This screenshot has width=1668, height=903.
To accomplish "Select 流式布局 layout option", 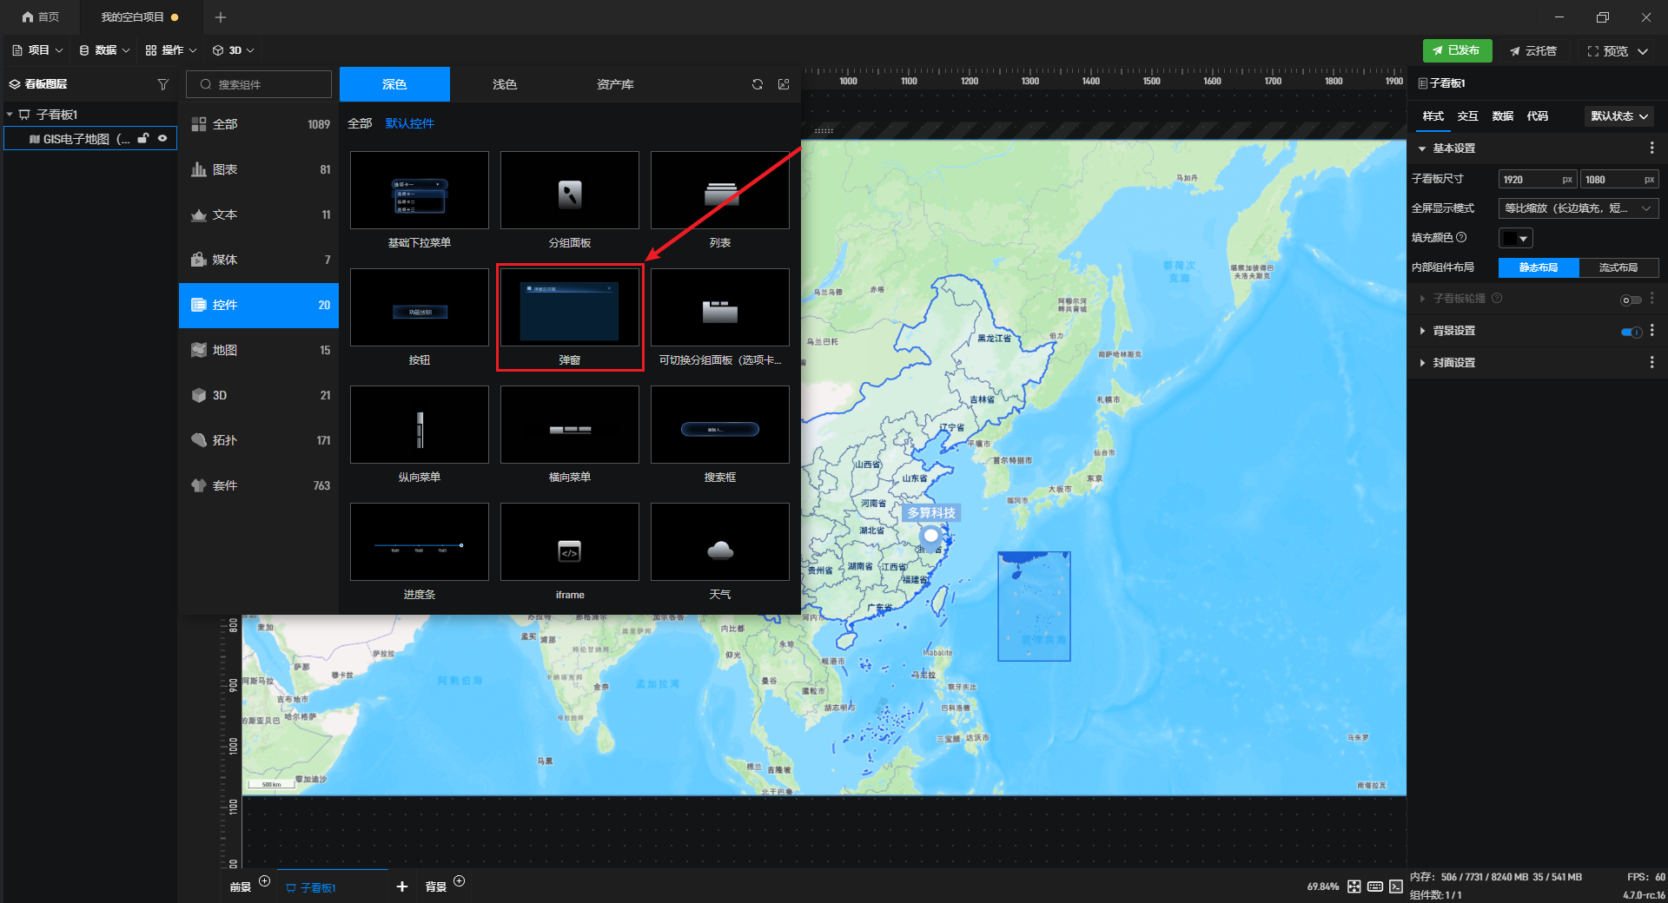I will 1618,267.
